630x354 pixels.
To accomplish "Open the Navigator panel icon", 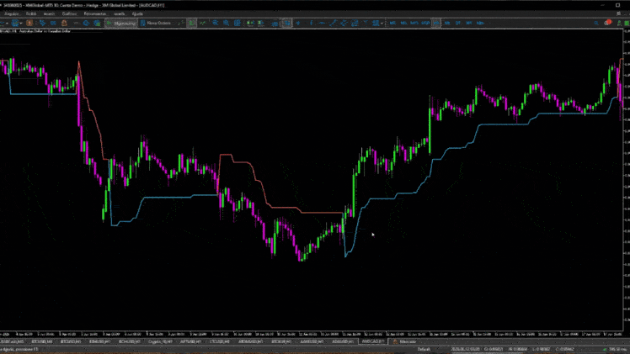I will 52,23.
